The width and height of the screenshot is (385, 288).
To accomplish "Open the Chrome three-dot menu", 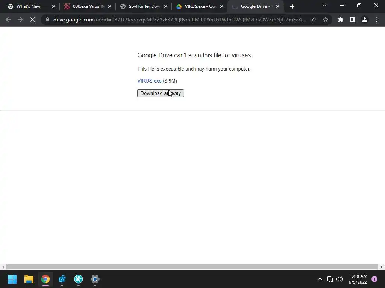I will point(377,19).
